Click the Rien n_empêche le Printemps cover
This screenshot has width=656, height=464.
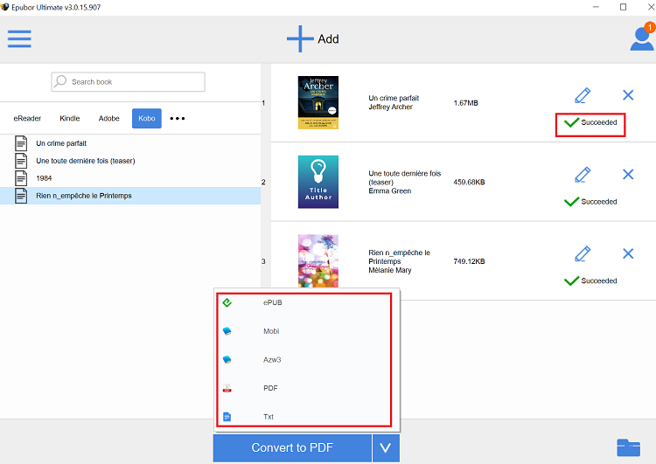tap(318, 261)
